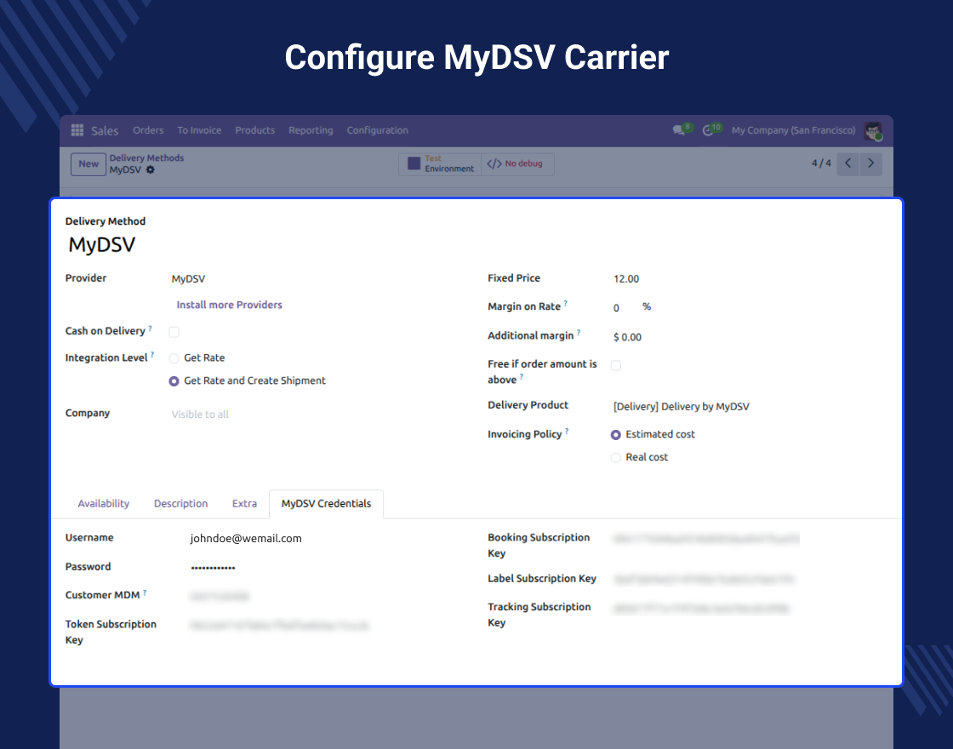Click the New button
Image resolution: width=953 pixels, height=749 pixels.
(88, 163)
